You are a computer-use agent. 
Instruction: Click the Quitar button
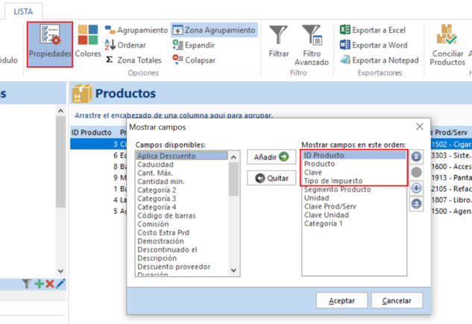click(x=271, y=178)
